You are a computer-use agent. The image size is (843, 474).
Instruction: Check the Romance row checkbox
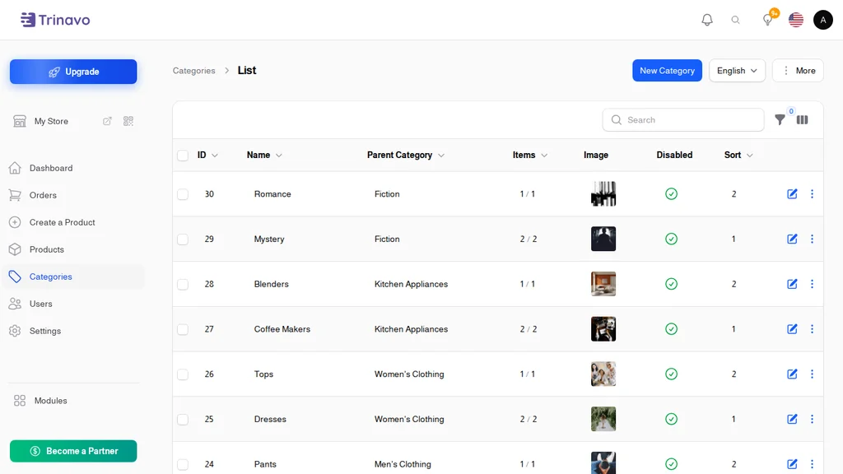coord(183,194)
